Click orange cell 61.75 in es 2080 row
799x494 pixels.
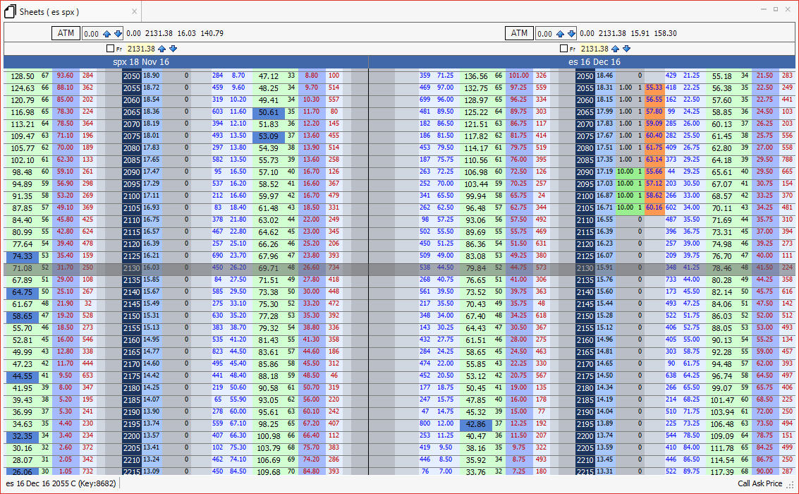[x=654, y=147]
